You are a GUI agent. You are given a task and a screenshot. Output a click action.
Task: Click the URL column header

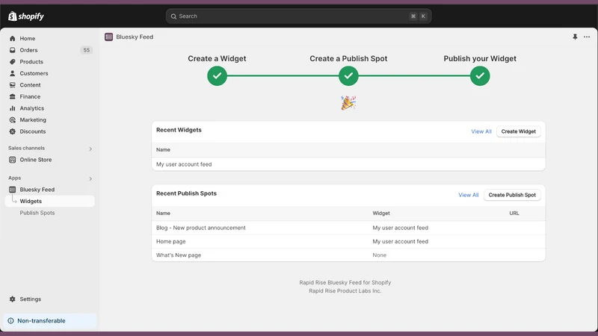point(514,214)
